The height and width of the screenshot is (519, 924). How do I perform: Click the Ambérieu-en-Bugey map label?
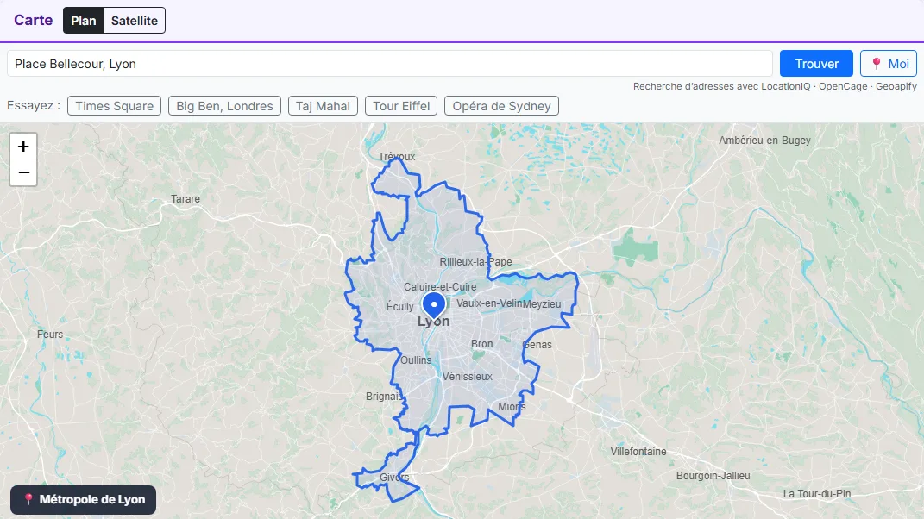pos(764,141)
